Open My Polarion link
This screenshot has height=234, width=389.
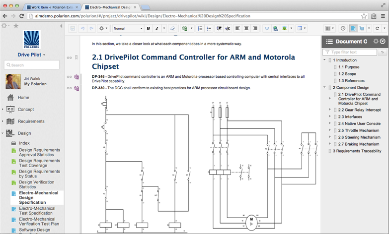(35, 84)
